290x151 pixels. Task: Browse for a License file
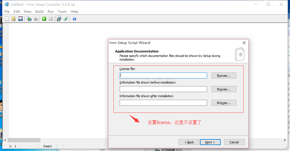click(224, 76)
